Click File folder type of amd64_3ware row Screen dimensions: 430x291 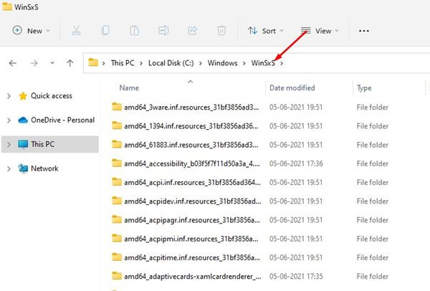click(x=373, y=107)
